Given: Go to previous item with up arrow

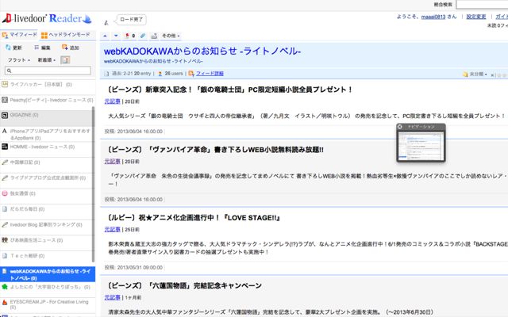Looking at the screenshot, I should (105, 36).
